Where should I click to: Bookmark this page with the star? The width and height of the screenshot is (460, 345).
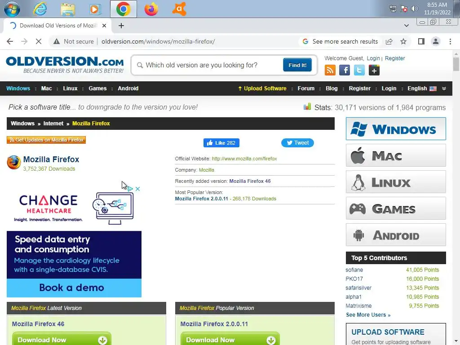click(403, 41)
